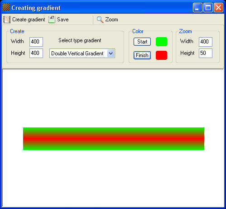Select the Double Vertical Gradient combo box text
The height and width of the screenshot is (209, 226).
click(x=77, y=53)
